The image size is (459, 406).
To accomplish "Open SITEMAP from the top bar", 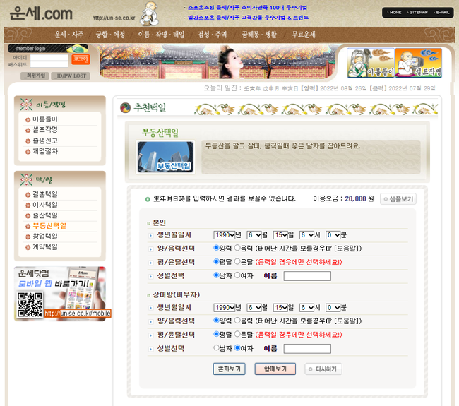I will pos(418,13).
